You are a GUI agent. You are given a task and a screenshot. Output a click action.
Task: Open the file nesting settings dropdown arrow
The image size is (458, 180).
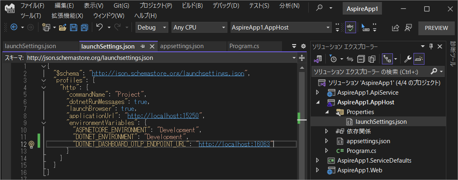396,59
